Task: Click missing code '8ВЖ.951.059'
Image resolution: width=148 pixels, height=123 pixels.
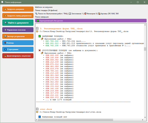Action: tap(52, 66)
